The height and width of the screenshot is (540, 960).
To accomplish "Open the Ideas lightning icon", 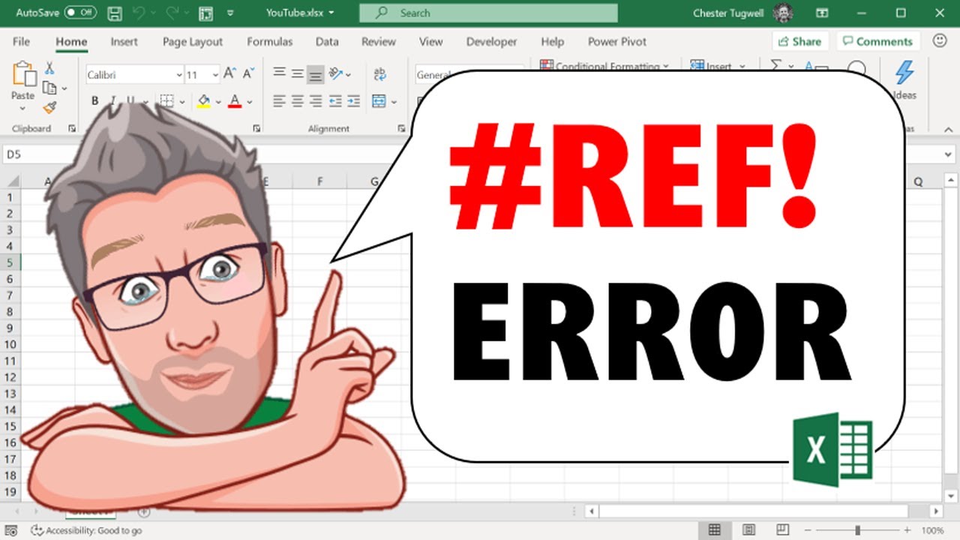I will (904, 80).
